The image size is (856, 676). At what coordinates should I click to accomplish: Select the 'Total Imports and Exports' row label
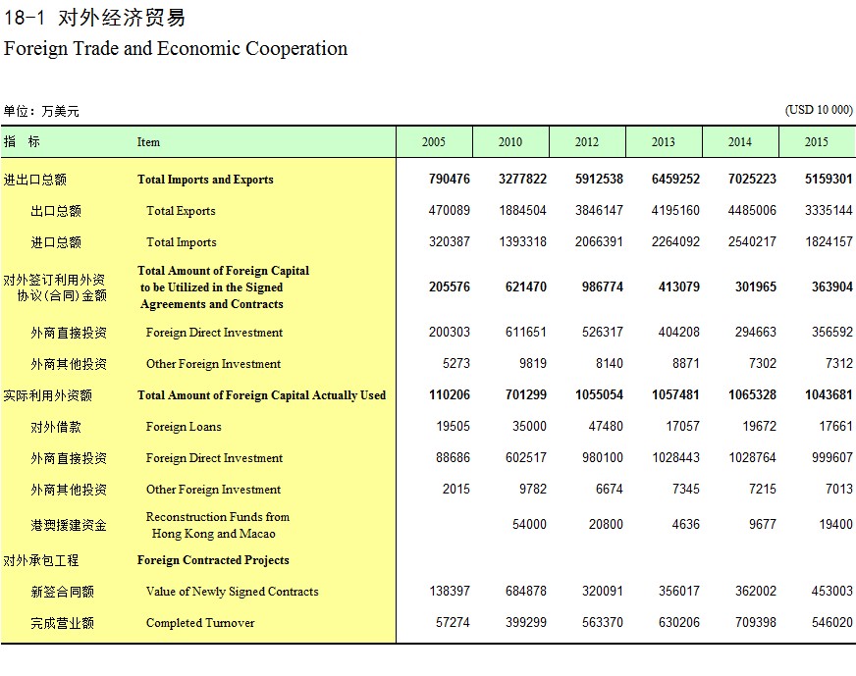pos(205,180)
